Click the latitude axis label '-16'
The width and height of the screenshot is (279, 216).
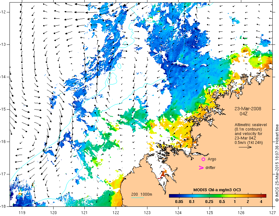(3, 142)
